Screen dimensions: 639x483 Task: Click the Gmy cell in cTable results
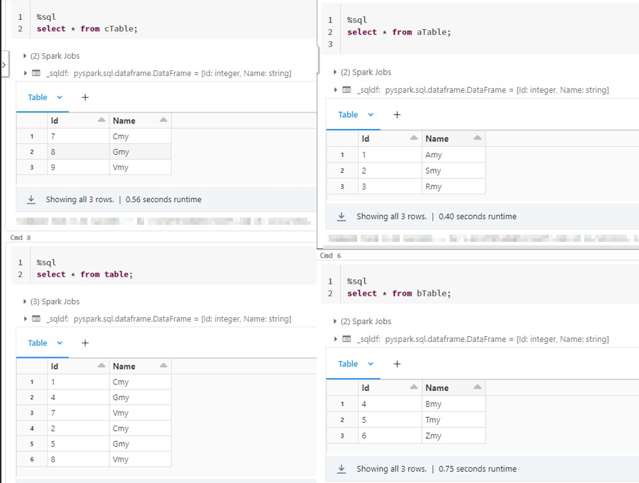click(x=121, y=152)
